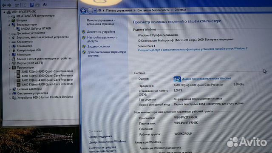
Task: Click '64-разрядная операционная система' text
Action: coord(198,99)
